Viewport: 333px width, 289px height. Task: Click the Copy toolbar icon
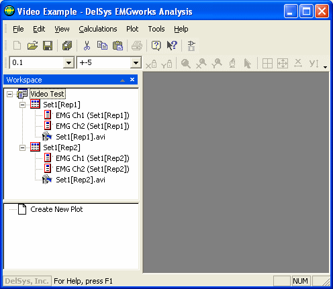(102, 46)
